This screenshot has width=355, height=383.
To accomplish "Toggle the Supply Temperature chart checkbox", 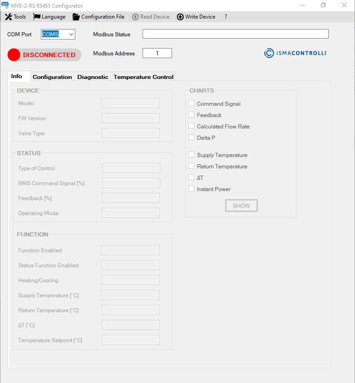I will [x=192, y=155].
